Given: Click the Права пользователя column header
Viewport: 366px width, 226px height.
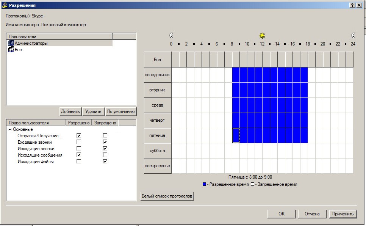Looking at the screenshot, I should (x=36, y=123).
